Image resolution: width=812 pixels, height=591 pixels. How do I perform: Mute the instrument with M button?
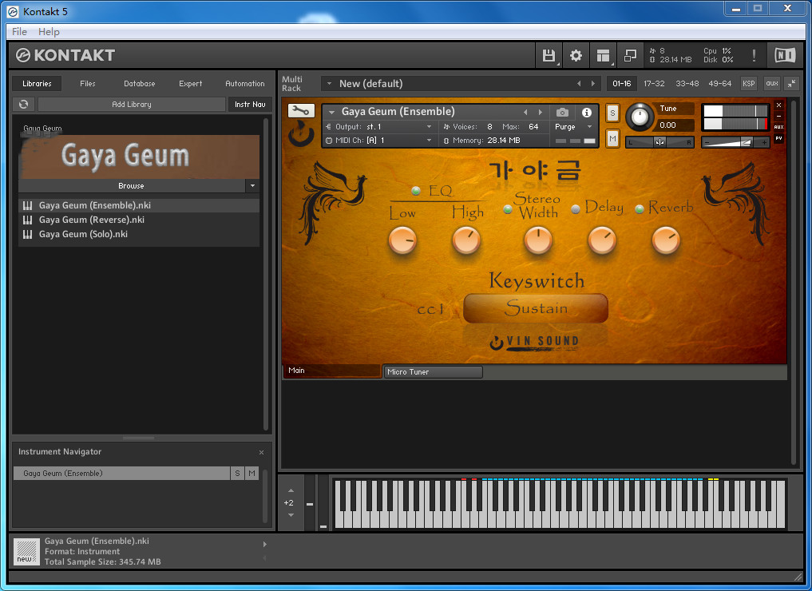(x=612, y=138)
